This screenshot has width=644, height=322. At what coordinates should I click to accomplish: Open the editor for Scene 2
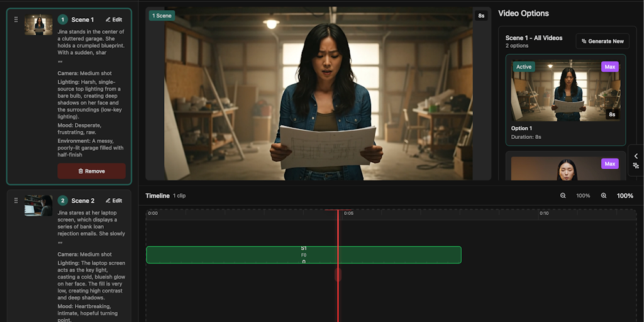pos(114,201)
